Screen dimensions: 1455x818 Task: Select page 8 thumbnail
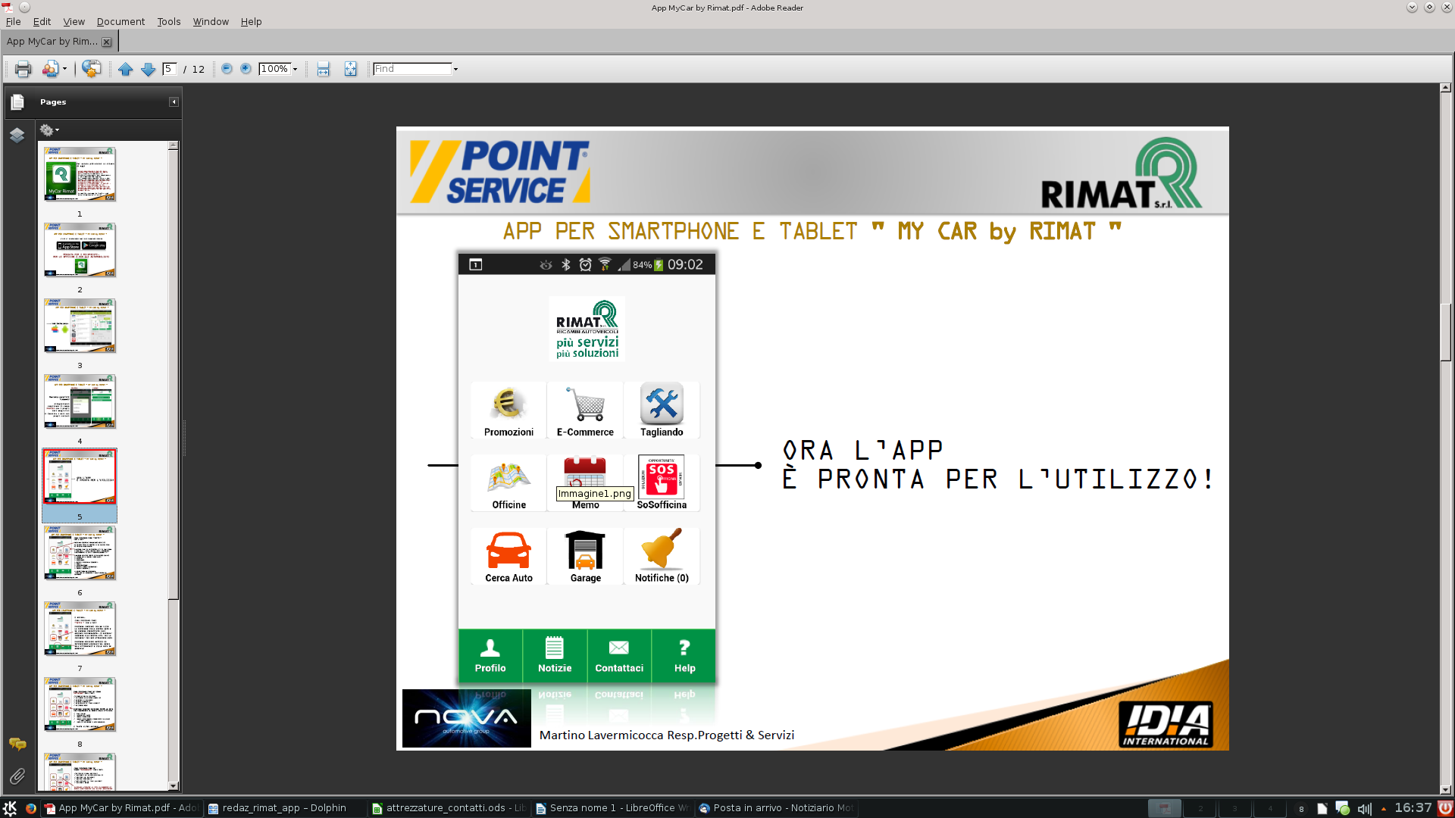coord(80,704)
